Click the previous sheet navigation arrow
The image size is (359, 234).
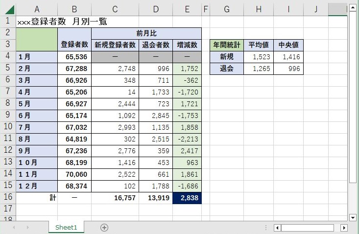14,228
